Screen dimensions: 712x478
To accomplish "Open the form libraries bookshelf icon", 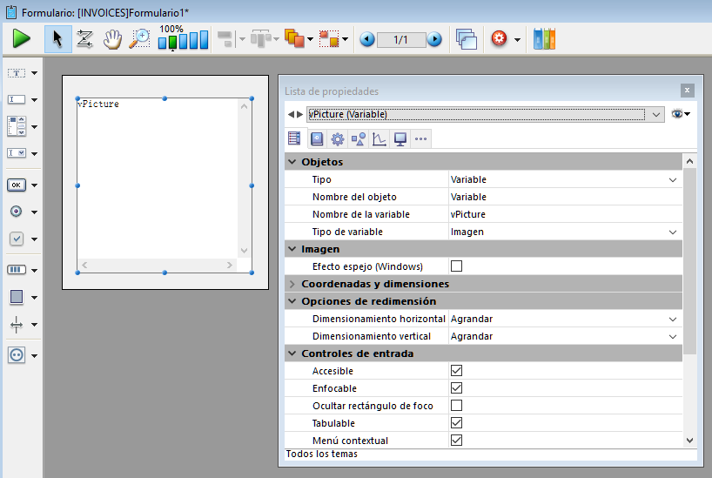I will click(x=544, y=39).
